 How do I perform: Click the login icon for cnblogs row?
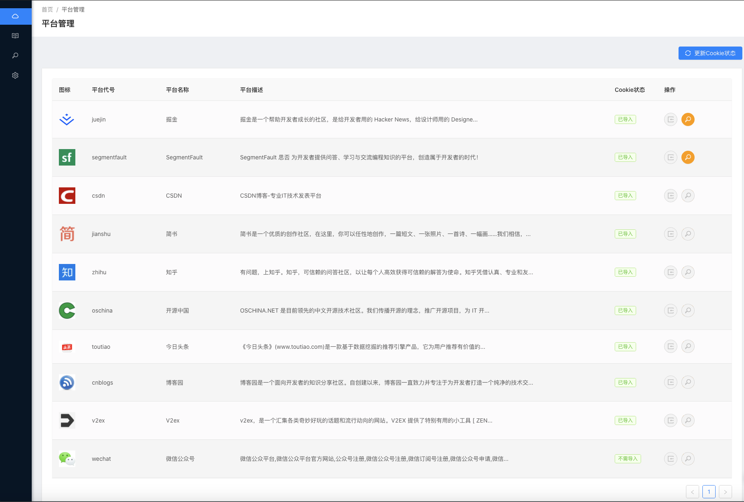pyautogui.click(x=671, y=383)
